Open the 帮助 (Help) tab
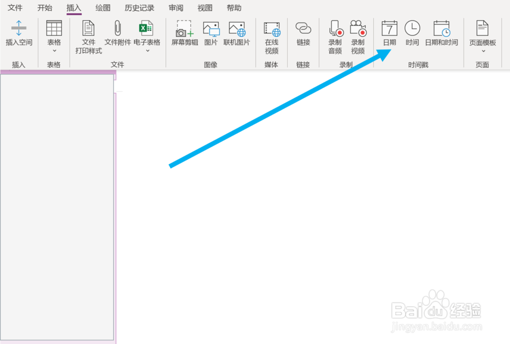 pyautogui.click(x=234, y=8)
